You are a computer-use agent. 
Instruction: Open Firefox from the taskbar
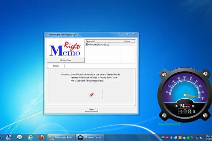pyautogui.click(x=42, y=137)
